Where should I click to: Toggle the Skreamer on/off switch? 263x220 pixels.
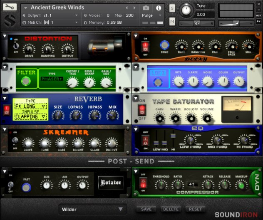[15, 140]
